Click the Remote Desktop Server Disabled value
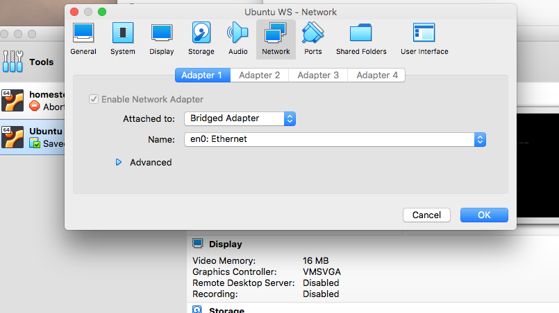 321,283
